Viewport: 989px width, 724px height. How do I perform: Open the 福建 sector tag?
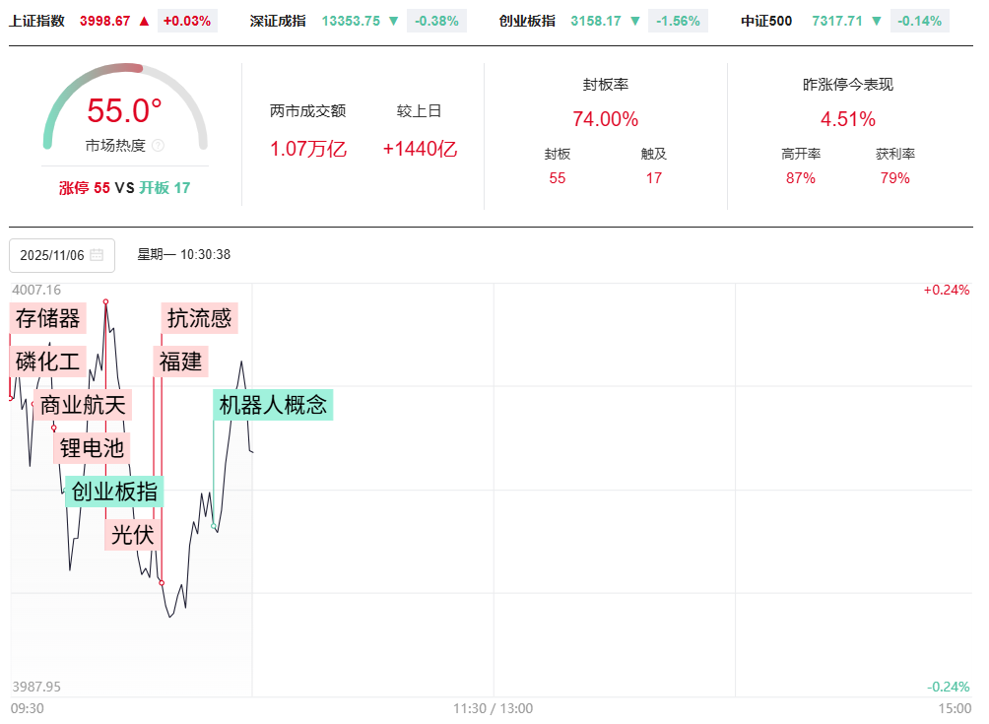pyautogui.click(x=180, y=362)
